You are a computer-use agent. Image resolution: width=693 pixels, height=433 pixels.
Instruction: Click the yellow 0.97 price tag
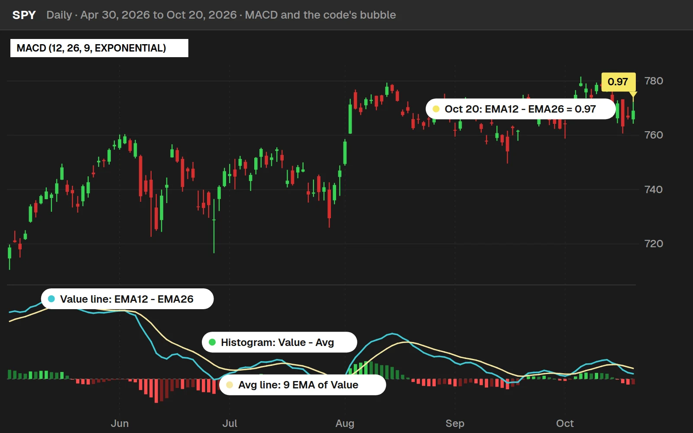(618, 82)
